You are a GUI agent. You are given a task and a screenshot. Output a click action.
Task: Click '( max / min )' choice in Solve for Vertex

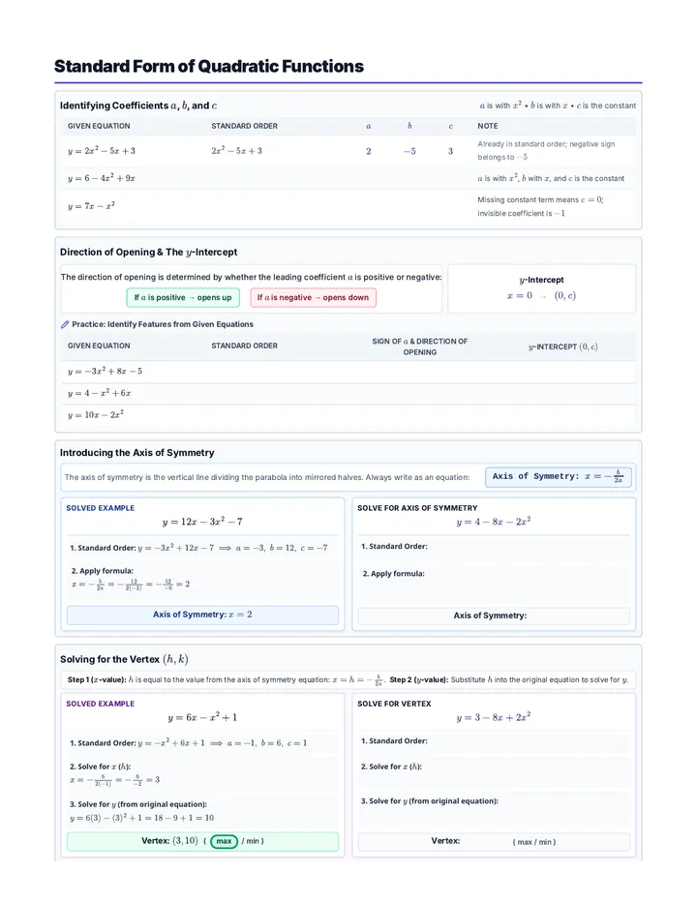pos(534,842)
